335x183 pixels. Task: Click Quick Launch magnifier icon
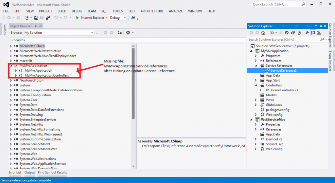click(x=303, y=4)
